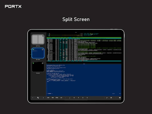152x114 pixels.
Task: Click the divider handle between split panes
Action: [84, 64]
